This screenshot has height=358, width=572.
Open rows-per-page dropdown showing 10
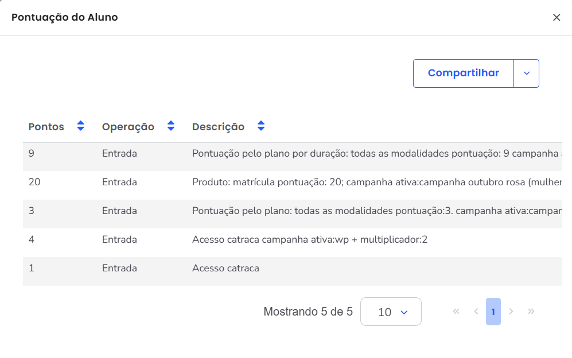tap(391, 312)
